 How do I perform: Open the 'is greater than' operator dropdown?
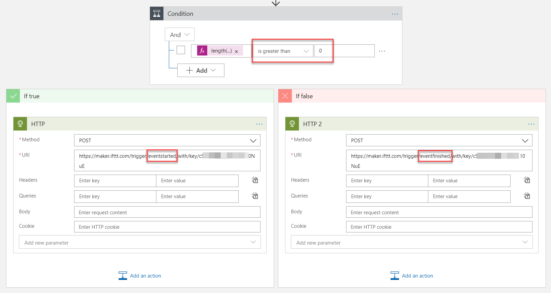coord(283,51)
